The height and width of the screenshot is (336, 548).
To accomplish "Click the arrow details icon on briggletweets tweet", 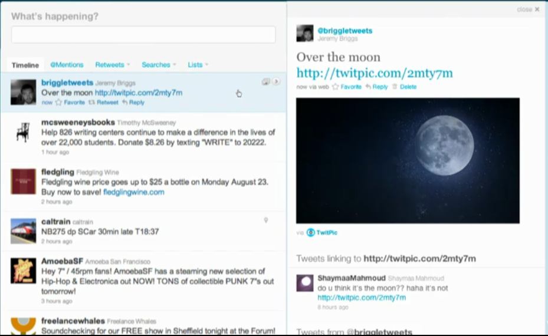I will pos(276,81).
